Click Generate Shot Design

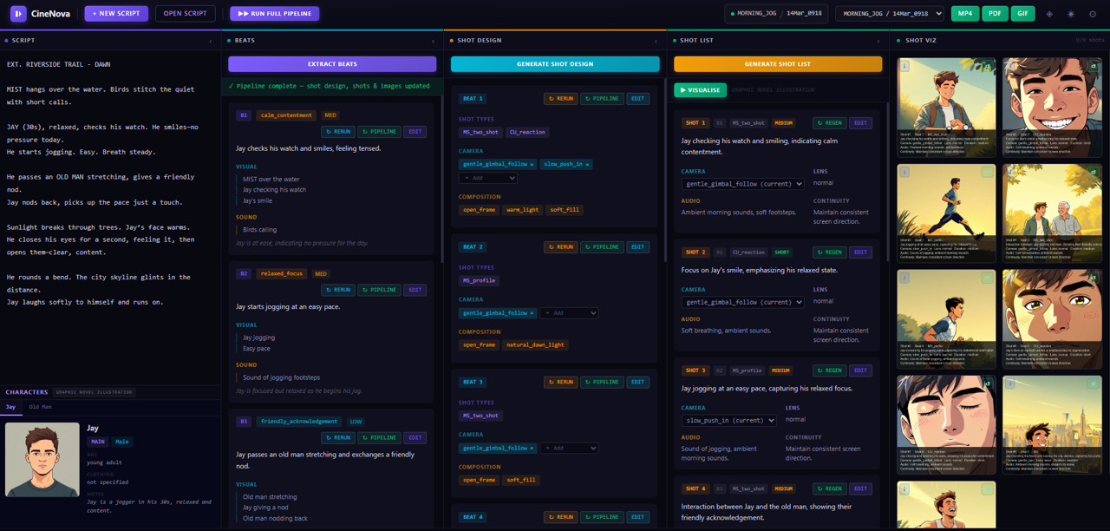click(555, 64)
